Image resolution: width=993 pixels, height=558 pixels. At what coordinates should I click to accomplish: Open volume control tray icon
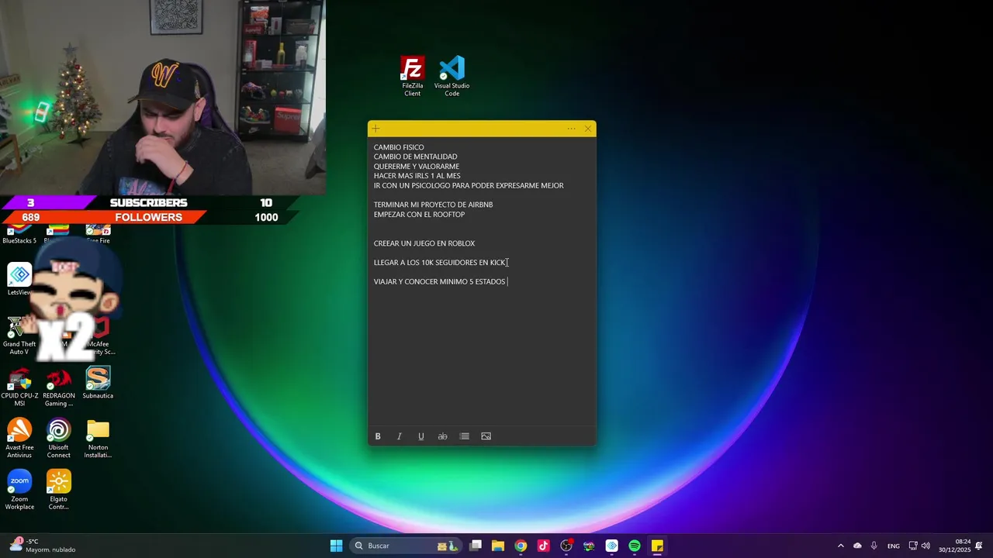point(926,546)
